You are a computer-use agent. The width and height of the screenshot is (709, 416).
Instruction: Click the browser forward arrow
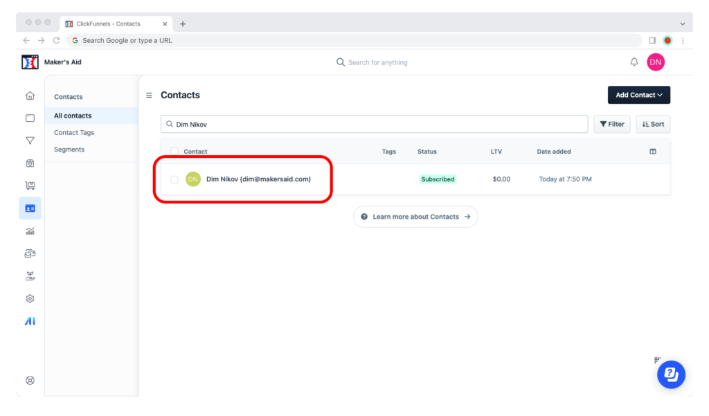tap(41, 40)
